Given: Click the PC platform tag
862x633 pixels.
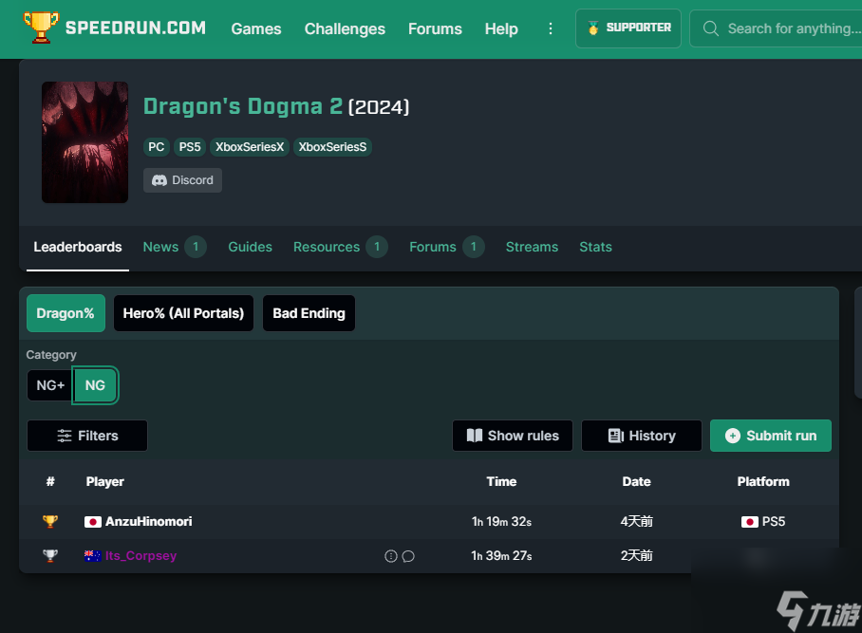Looking at the screenshot, I should pos(156,147).
